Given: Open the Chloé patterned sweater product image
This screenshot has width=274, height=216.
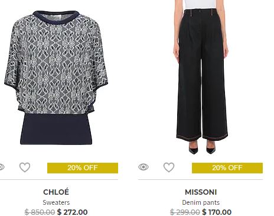Looking at the screenshot, I should [56, 78].
